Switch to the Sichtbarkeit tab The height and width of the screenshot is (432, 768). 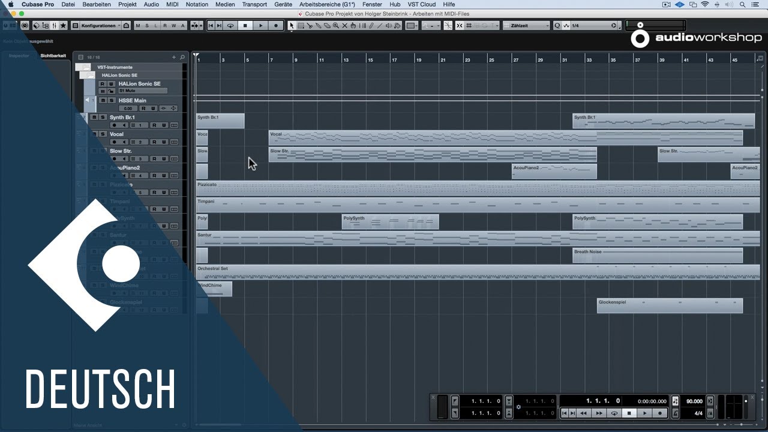(x=53, y=55)
